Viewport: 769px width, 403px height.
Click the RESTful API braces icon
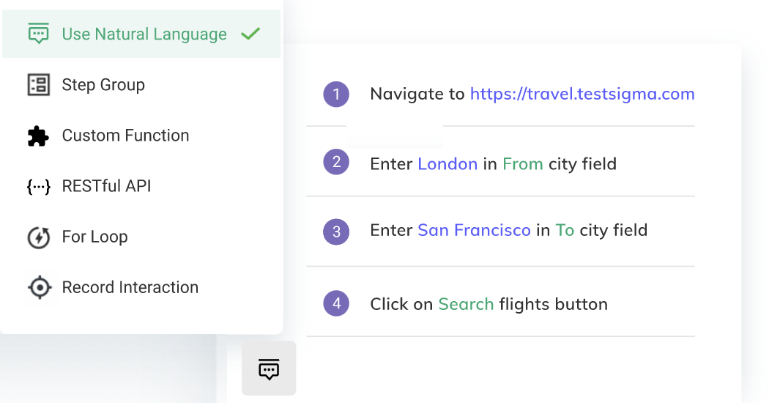click(x=38, y=186)
